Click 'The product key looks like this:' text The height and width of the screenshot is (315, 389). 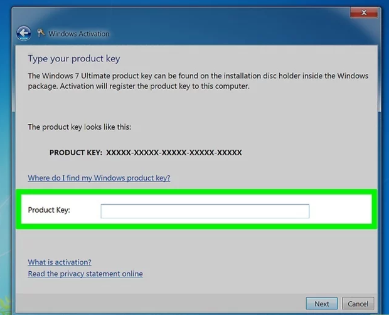click(x=80, y=127)
